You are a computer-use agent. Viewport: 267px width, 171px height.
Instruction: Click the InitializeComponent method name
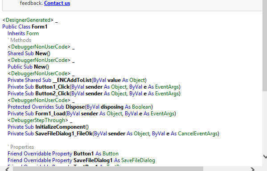tap(60, 127)
